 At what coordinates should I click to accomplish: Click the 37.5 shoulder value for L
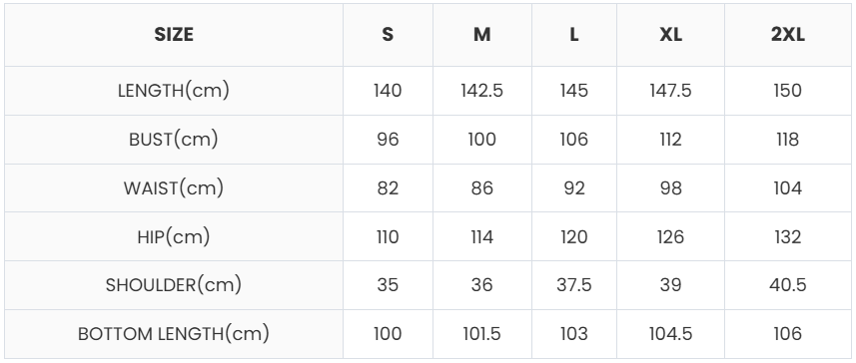tap(573, 285)
